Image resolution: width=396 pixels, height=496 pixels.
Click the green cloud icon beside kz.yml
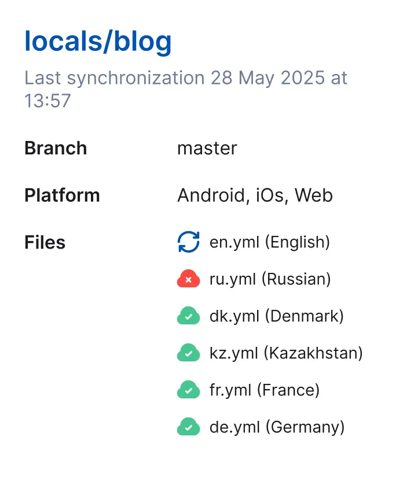(x=189, y=353)
